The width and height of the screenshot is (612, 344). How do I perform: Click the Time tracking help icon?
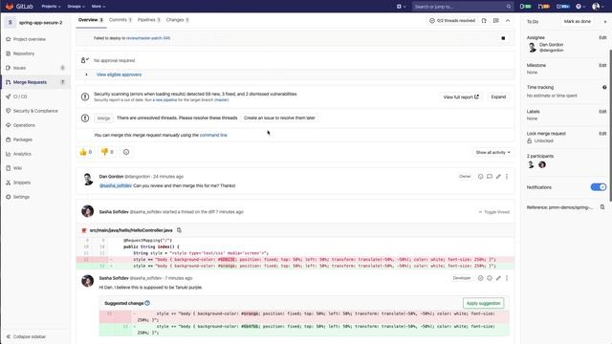pos(604,87)
